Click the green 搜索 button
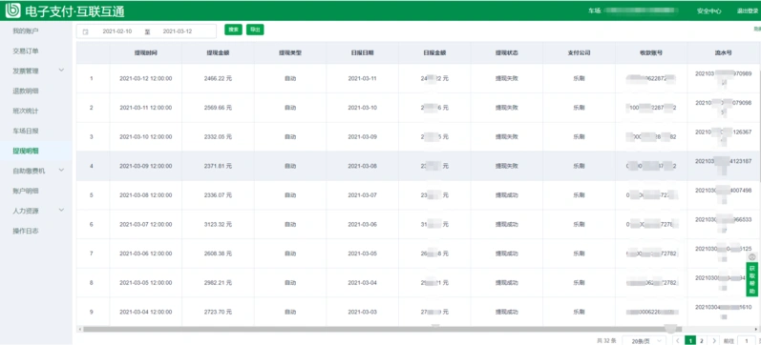The width and height of the screenshot is (761, 345). (233, 30)
